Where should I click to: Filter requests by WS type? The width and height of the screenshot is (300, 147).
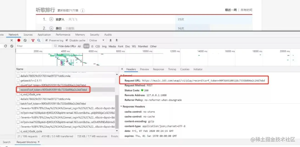(x=134, y=46)
